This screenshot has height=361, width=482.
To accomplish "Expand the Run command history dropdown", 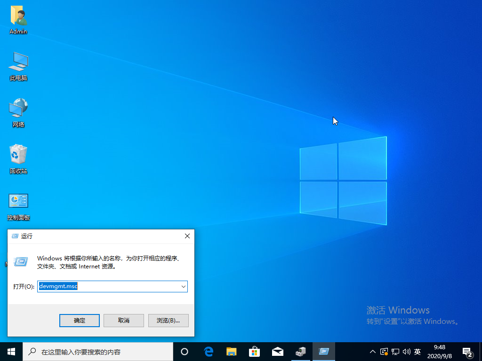I will point(184,286).
